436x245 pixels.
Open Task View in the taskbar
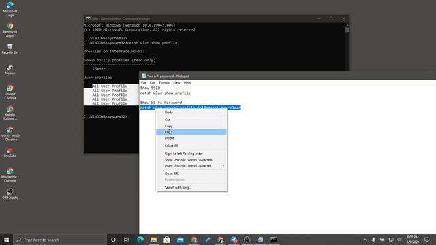click(126, 240)
